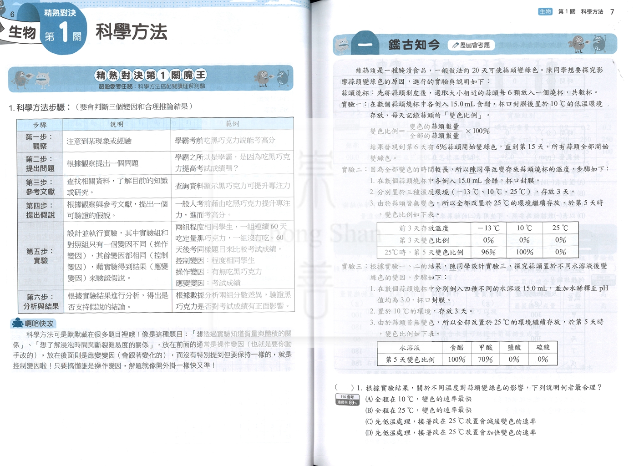This screenshot has height=466, width=634.
Task: Click the 前 3 天存放溫度 row header
Action: 424,228
